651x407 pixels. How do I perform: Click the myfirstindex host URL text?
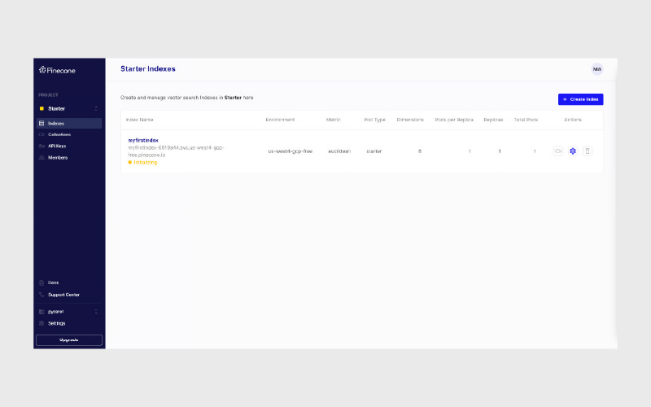pos(176,151)
